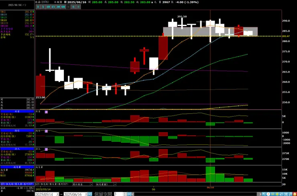
Task: Select the 15-minute timeframe button
Action: point(53,7)
